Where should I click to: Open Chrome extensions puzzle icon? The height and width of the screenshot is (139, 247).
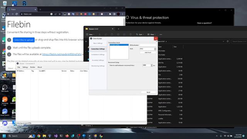pyautogui.click(x=110, y=14)
